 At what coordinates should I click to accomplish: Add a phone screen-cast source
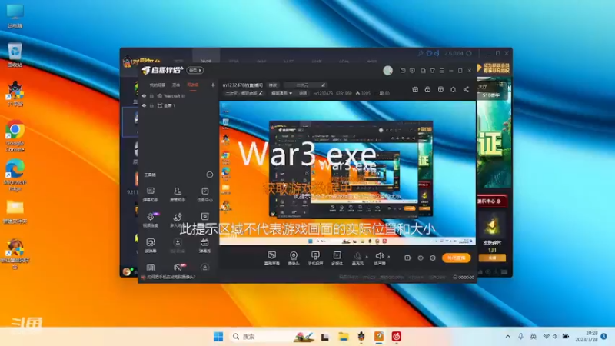pyautogui.click(x=315, y=258)
